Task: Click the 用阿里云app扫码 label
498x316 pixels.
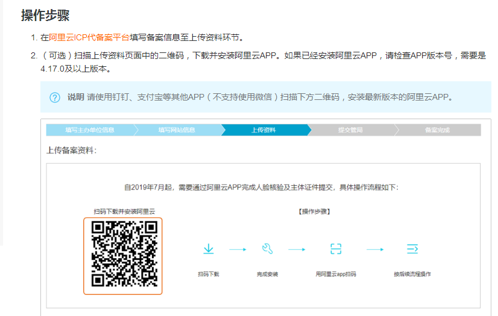Action: pos(336,274)
